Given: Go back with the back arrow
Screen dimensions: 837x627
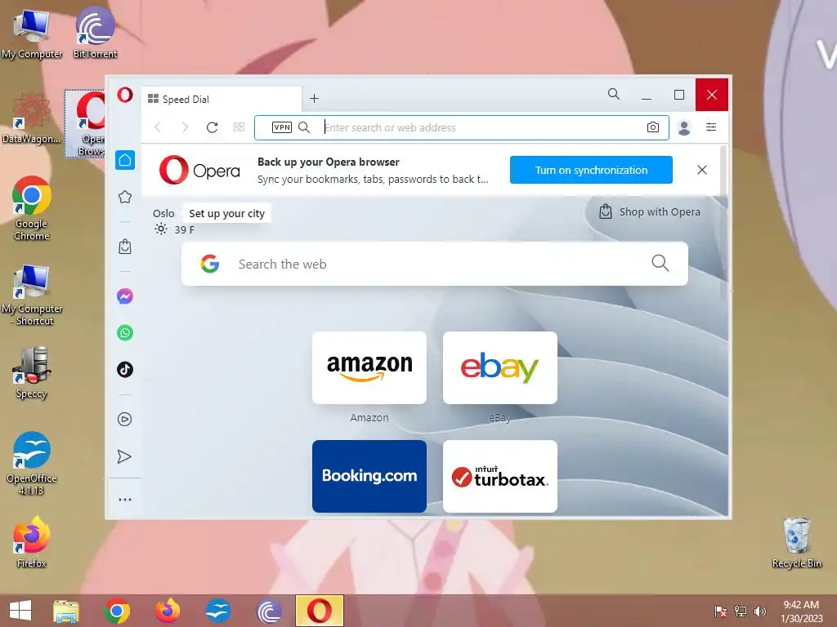Looking at the screenshot, I should pos(158,127).
